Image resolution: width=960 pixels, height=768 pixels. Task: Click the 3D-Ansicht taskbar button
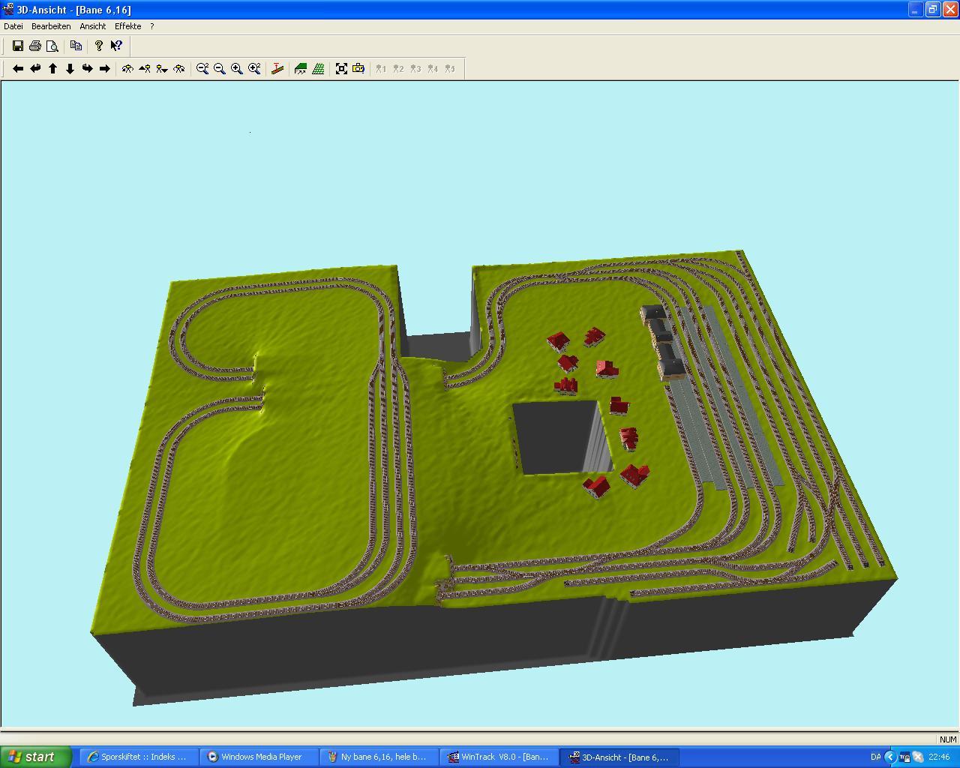[619, 757]
